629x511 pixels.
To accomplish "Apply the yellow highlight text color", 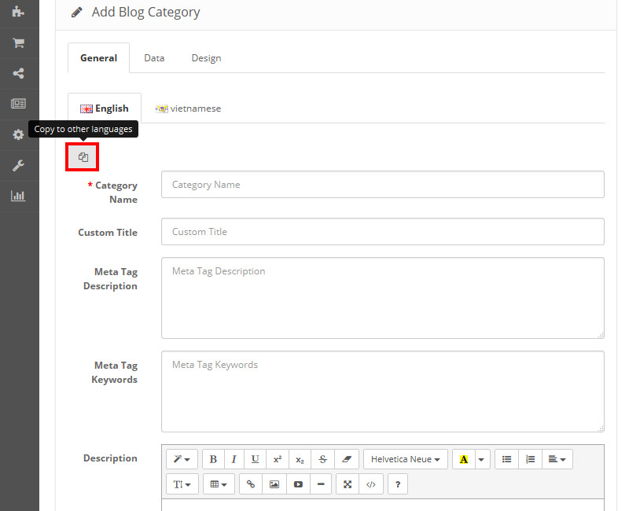I will [463, 459].
